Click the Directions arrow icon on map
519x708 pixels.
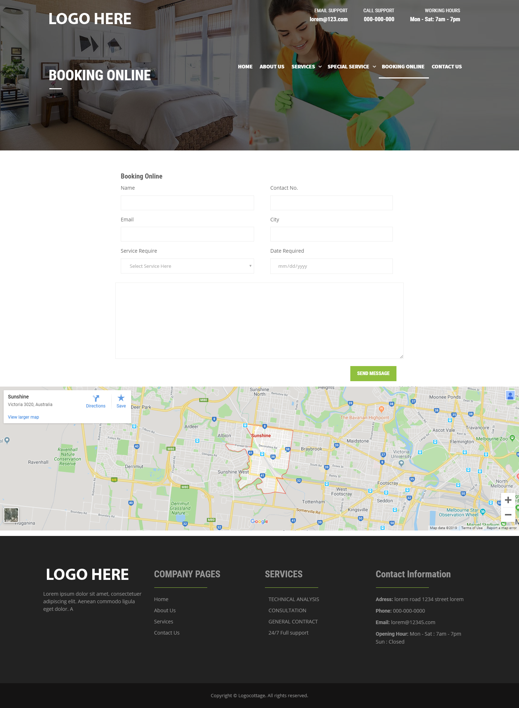[x=96, y=398]
